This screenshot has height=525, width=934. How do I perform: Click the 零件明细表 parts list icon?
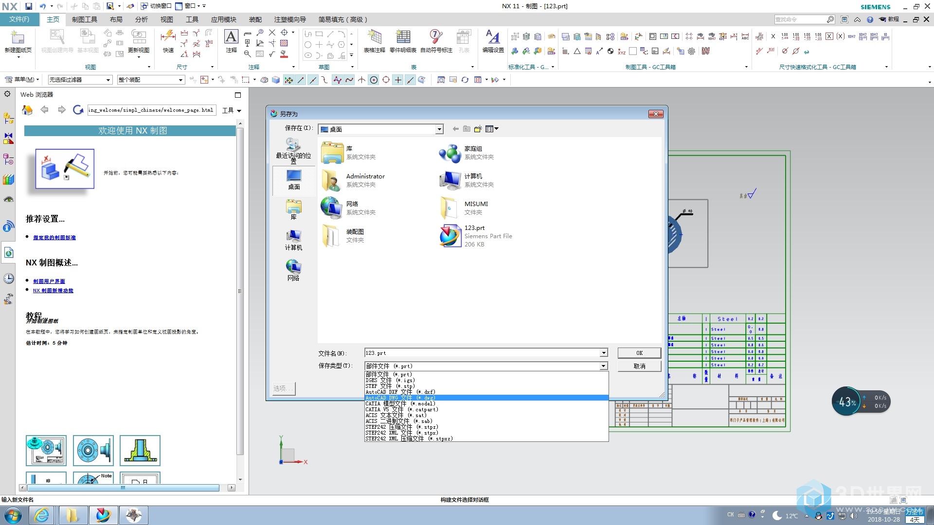[x=403, y=38]
